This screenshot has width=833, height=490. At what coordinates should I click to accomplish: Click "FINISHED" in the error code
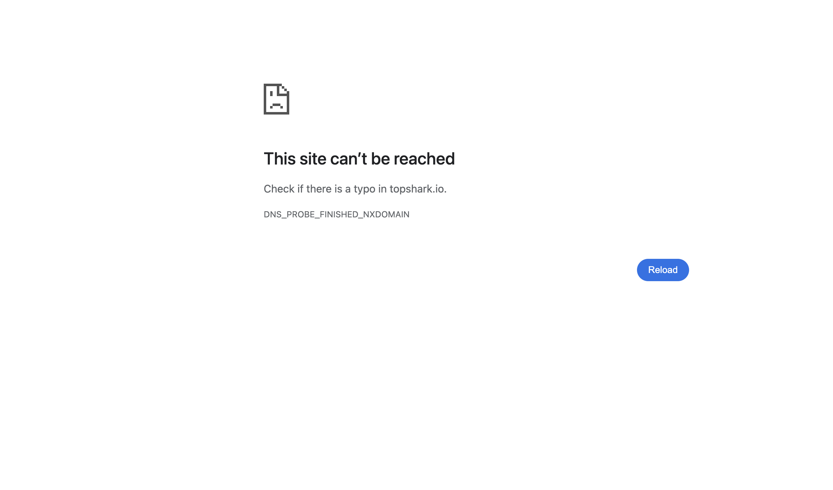(x=339, y=215)
